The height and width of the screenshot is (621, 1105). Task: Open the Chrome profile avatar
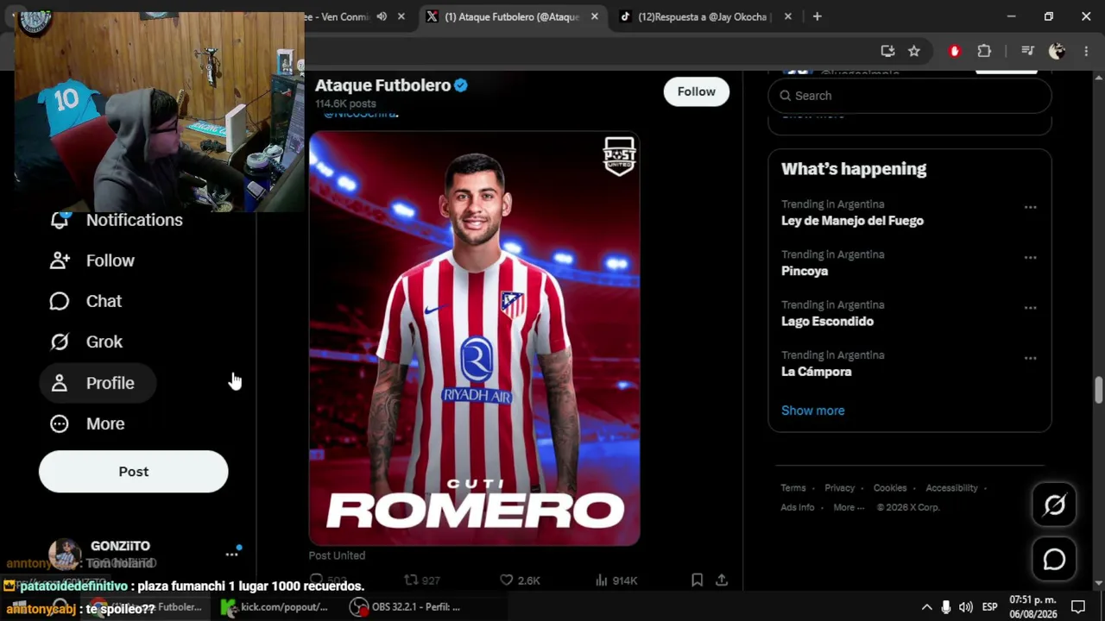click(1057, 51)
